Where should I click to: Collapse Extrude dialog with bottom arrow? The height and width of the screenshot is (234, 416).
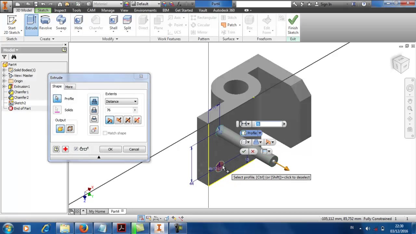[x=99, y=157]
